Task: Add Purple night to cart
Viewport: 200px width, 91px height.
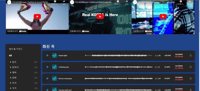Action: pos(190,55)
